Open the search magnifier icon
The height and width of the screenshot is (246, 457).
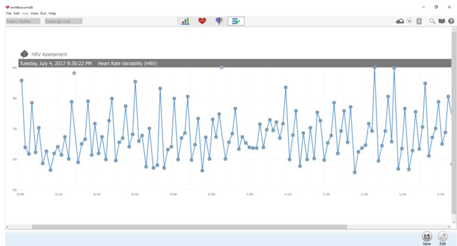pyautogui.click(x=432, y=21)
